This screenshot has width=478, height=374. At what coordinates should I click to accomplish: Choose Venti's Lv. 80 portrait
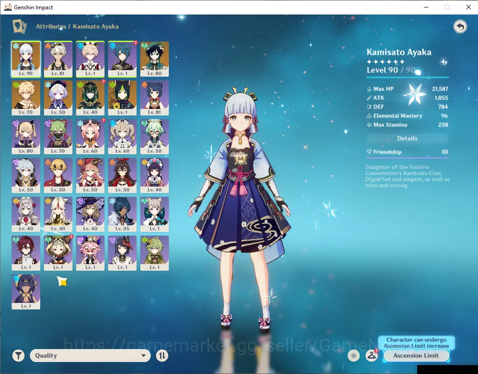(154, 59)
